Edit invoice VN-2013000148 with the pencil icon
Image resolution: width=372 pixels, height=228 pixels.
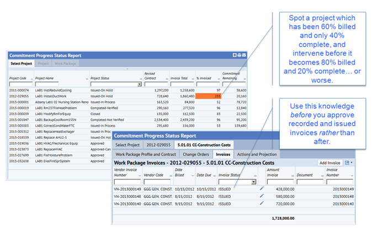262,196
